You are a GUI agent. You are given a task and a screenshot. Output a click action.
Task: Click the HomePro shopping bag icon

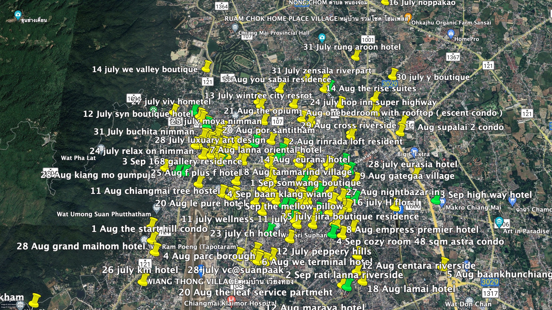tap(451, 34)
